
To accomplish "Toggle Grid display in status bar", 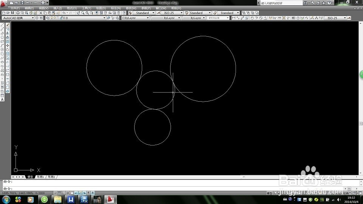I will tap(59, 193).
